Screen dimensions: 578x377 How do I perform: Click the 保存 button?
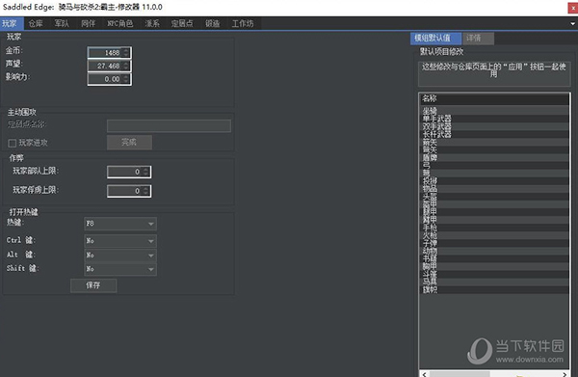tap(93, 285)
